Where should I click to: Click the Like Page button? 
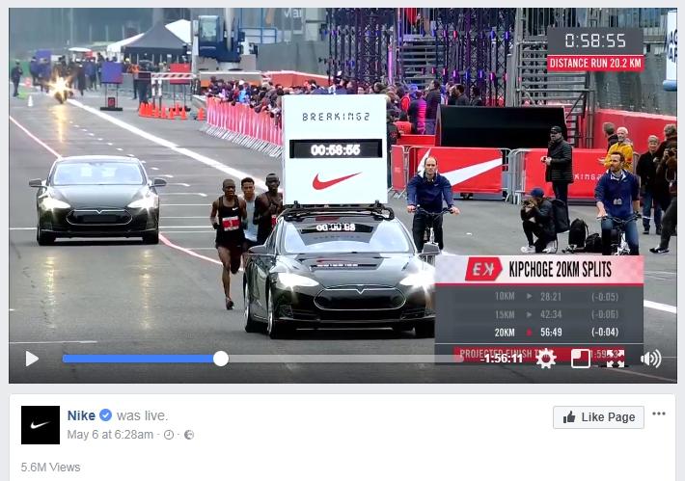click(x=598, y=417)
